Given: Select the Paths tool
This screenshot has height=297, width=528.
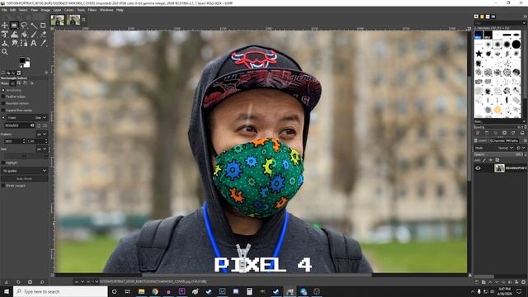Looking at the screenshot, I should [24, 43].
